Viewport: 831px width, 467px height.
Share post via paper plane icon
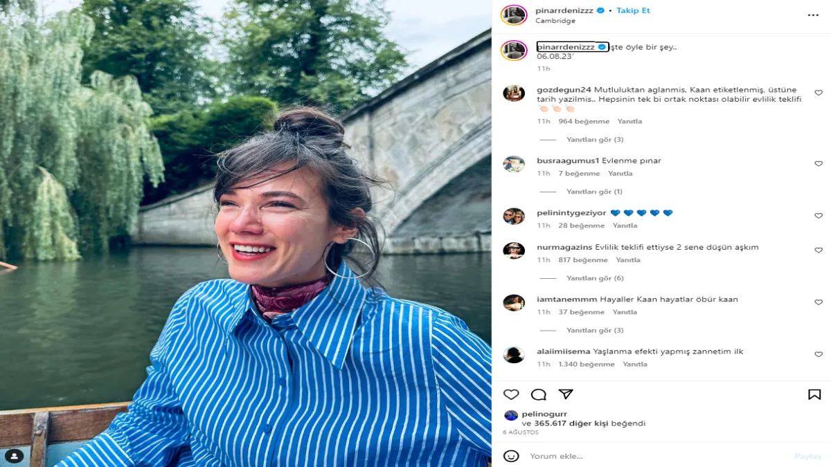[x=566, y=394]
